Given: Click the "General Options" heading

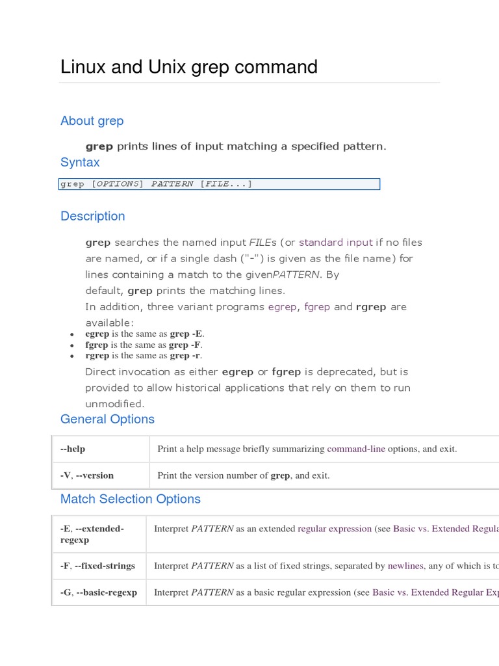Looking at the screenshot, I should 107,420.
